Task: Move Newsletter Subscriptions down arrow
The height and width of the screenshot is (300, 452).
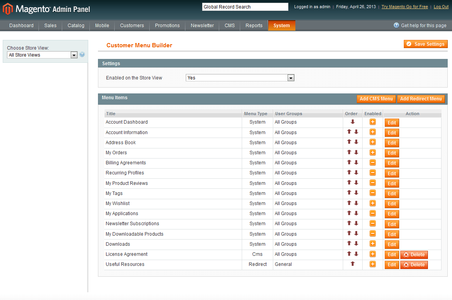Action: click(356, 223)
